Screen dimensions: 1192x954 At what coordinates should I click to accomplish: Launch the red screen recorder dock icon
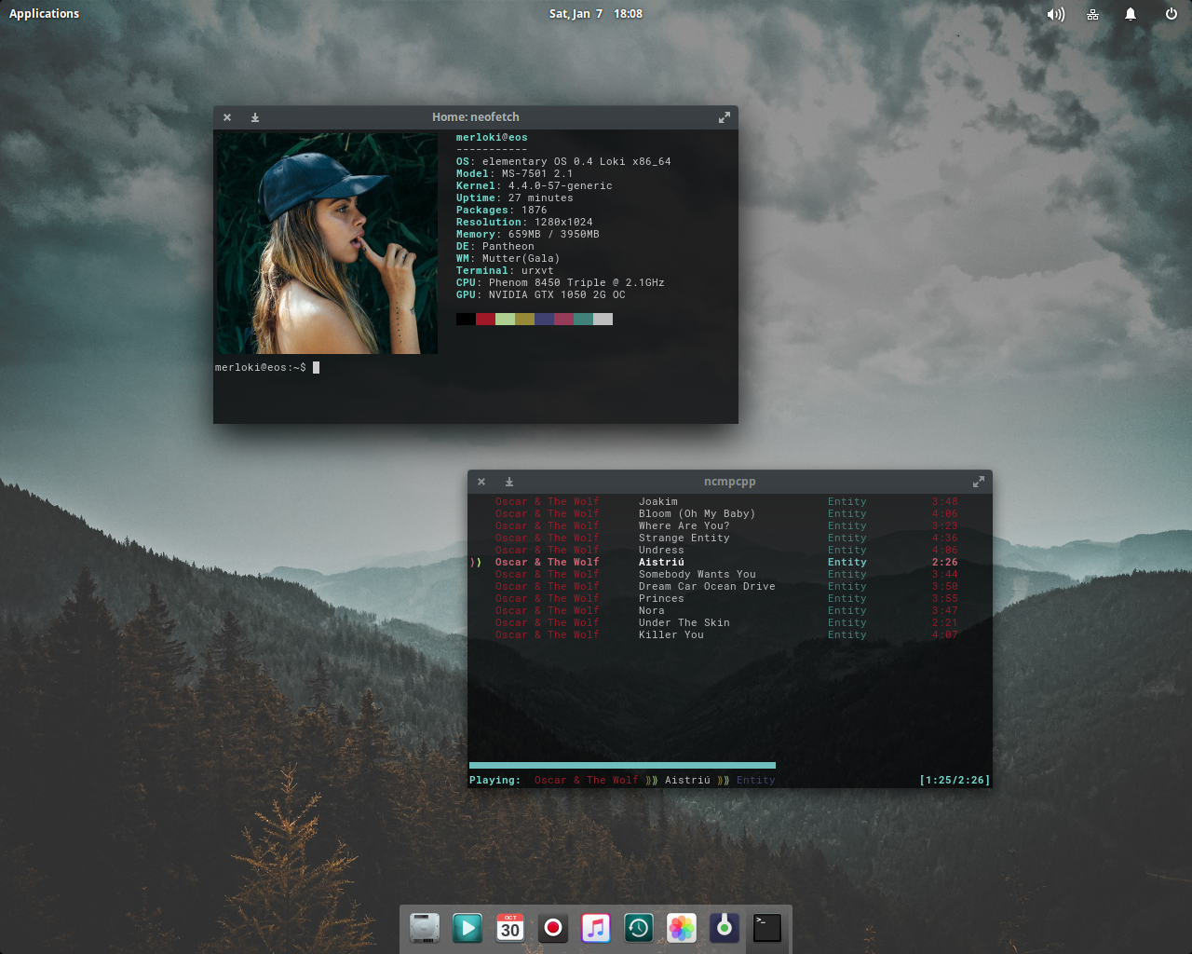click(553, 928)
